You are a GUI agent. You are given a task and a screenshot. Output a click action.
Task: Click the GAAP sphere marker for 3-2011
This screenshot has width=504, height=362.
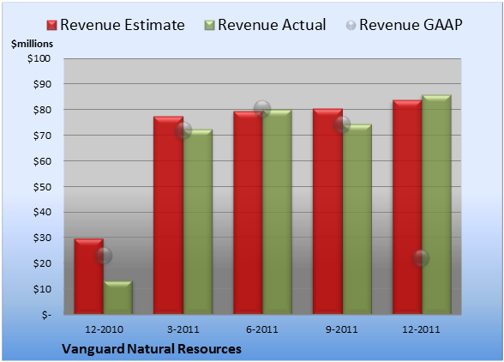pyautogui.click(x=183, y=130)
